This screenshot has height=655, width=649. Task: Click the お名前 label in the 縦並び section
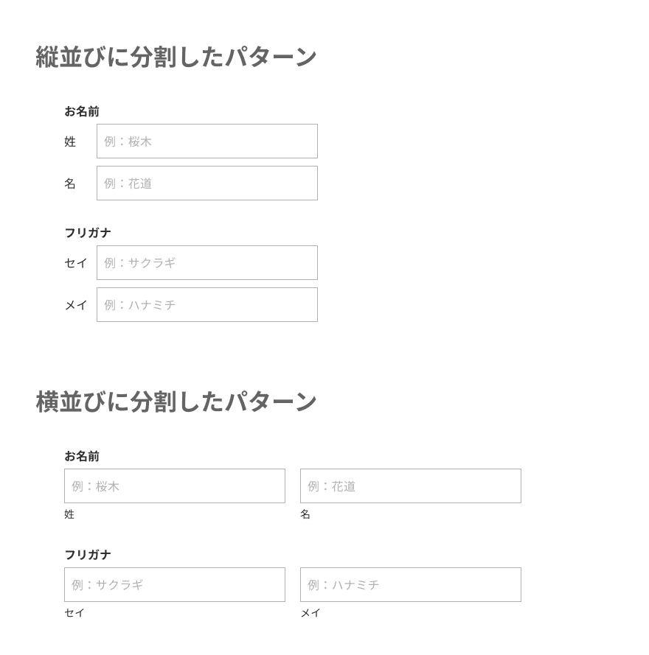tap(82, 111)
